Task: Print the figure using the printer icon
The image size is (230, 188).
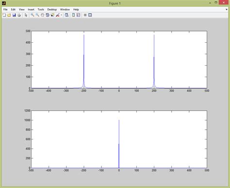Action: (x=19, y=15)
